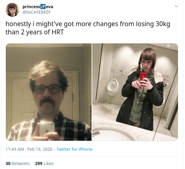185x169 pixels.
Task: Select the male sign emoji in the display name
Action: pyautogui.click(x=43, y=7)
